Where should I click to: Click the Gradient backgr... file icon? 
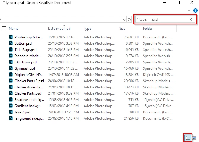coord(11,106)
